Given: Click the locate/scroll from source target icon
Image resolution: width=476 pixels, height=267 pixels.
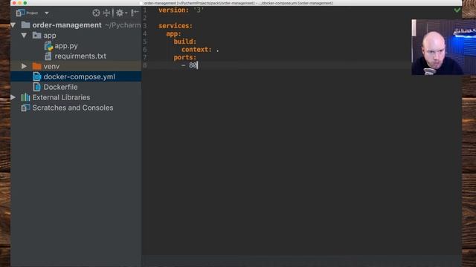Looking at the screenshot, I should [x=96, y=13].
